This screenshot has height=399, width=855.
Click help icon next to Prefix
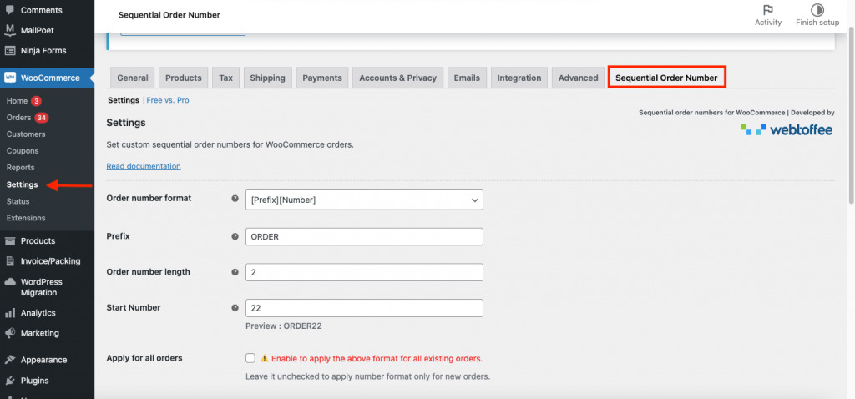(235, 236)
